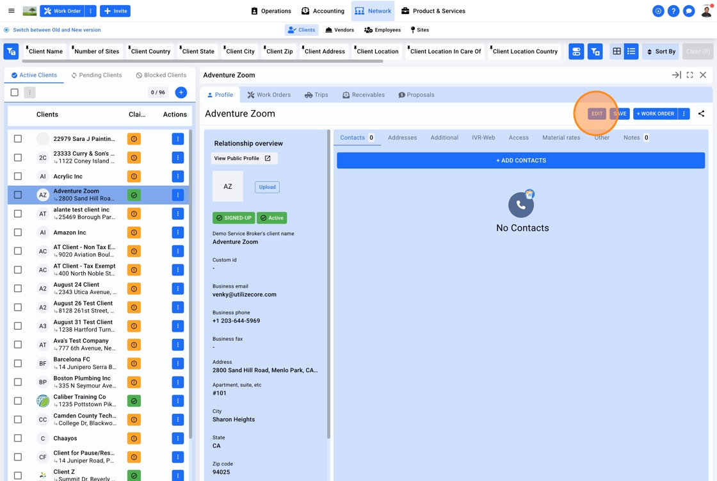The width and height of the screenshot is (717, 481).
Task: Switch to Pending Clients tab
Action: coord(97,75)
